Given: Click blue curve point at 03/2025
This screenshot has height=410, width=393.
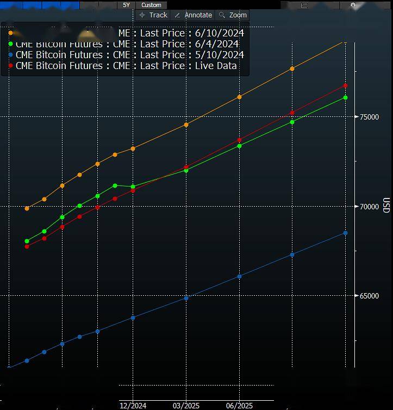Looking at the screenshot, I should (x=186, y=298).
